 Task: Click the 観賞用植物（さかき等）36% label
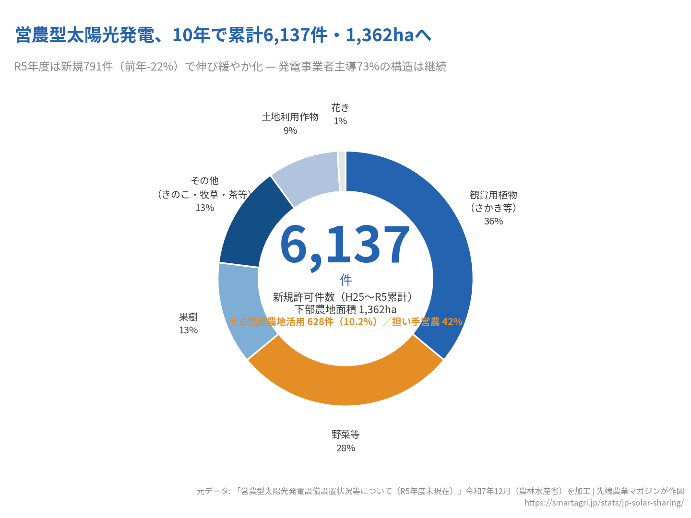point(492,208)
